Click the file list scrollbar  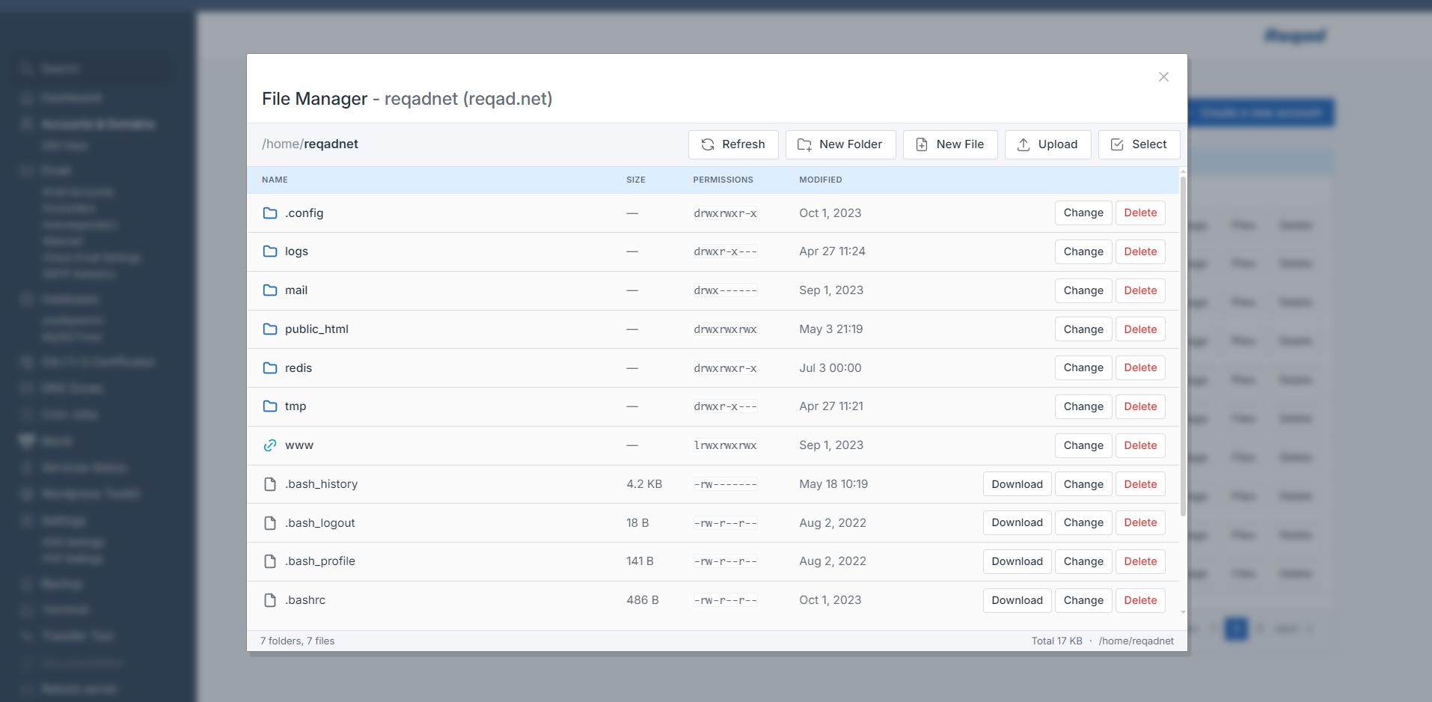pos(1183,346)
